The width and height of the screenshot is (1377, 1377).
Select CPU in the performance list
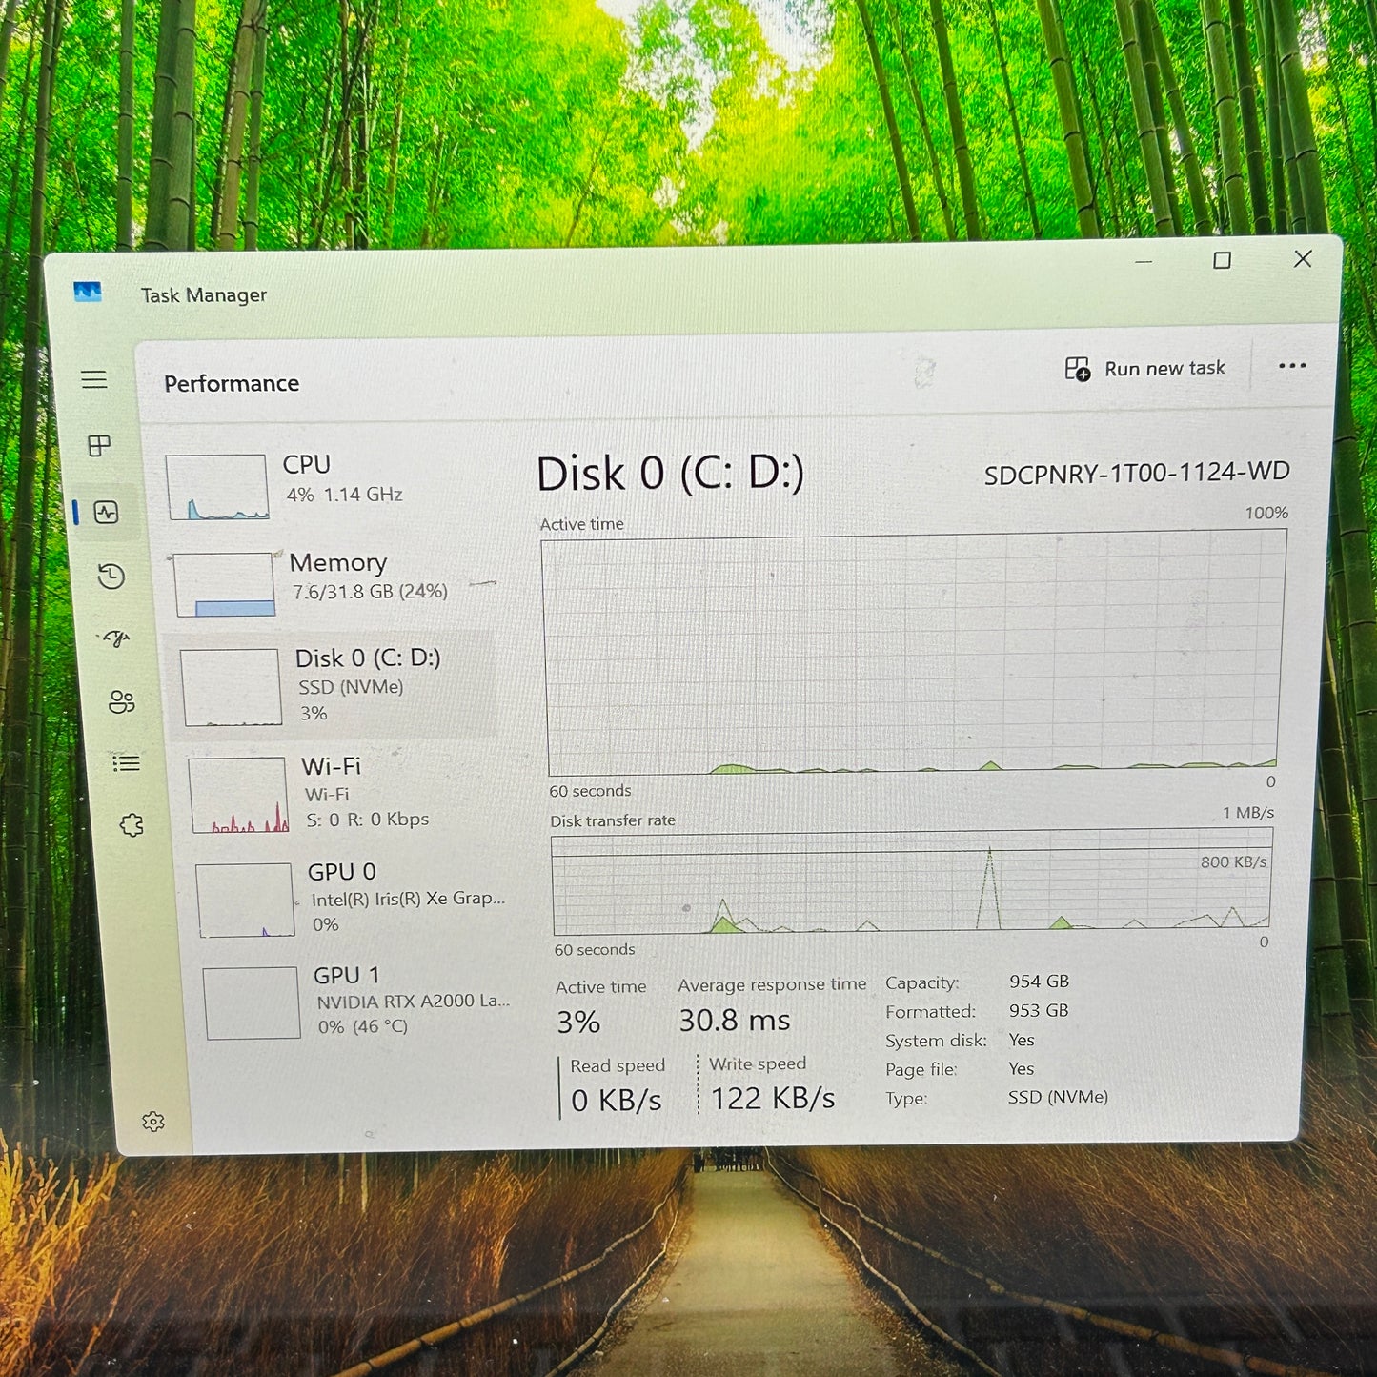pos(324,484)
